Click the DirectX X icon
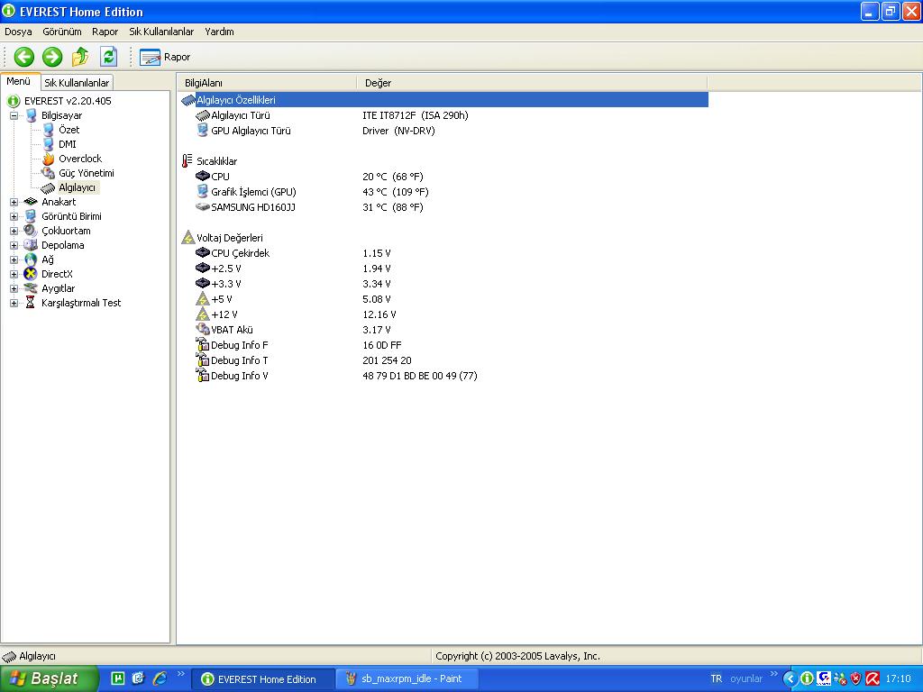Viewport: 923px width, 692px height. click(31, 274)
